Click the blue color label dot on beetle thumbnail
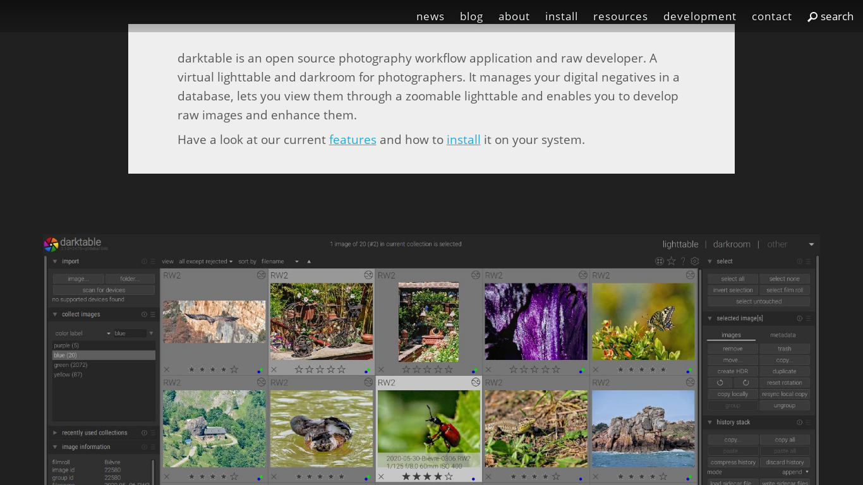 pyautogui.click(x=474, y=479)
